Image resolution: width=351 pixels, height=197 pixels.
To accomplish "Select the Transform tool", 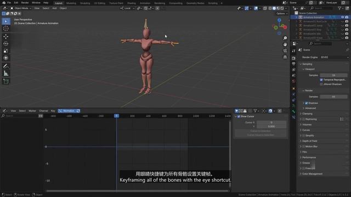I will [x=6, y=58].
